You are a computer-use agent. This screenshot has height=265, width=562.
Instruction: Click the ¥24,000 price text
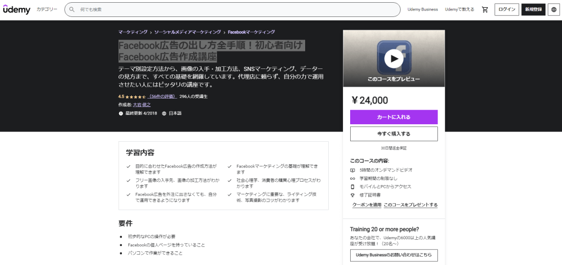click(x=370, y=101)
